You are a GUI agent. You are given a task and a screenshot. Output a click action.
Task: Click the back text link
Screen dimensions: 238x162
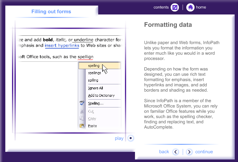[164, 152]
